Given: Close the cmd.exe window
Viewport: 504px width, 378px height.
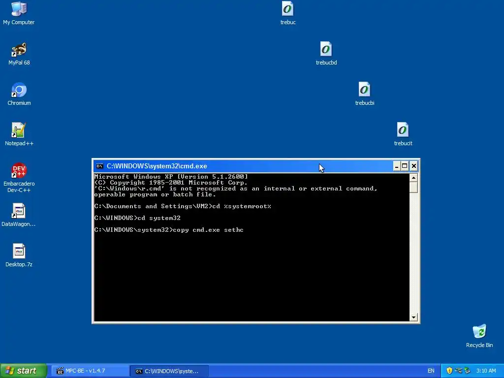Looking at the screenshot, I should tap(414, 166).
